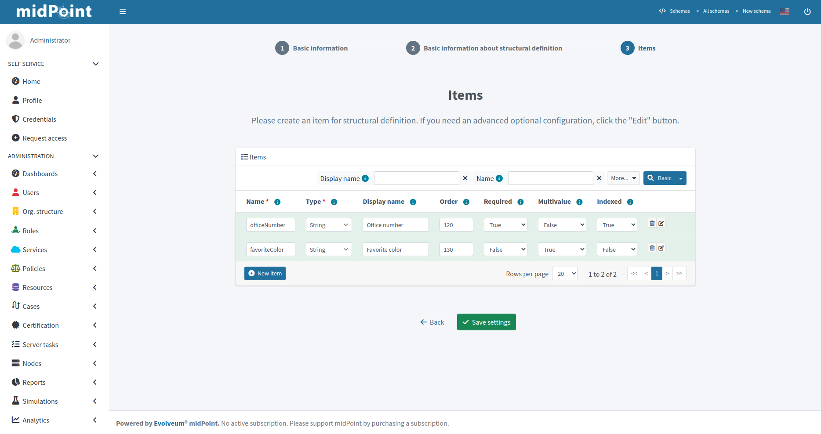This screenshot has width=821, height=434.
Task: Show info for Indexed column
Action: (630, 202)
